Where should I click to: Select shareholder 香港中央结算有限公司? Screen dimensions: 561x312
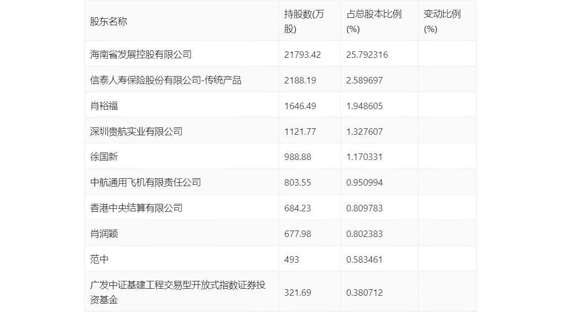(136, 208)
